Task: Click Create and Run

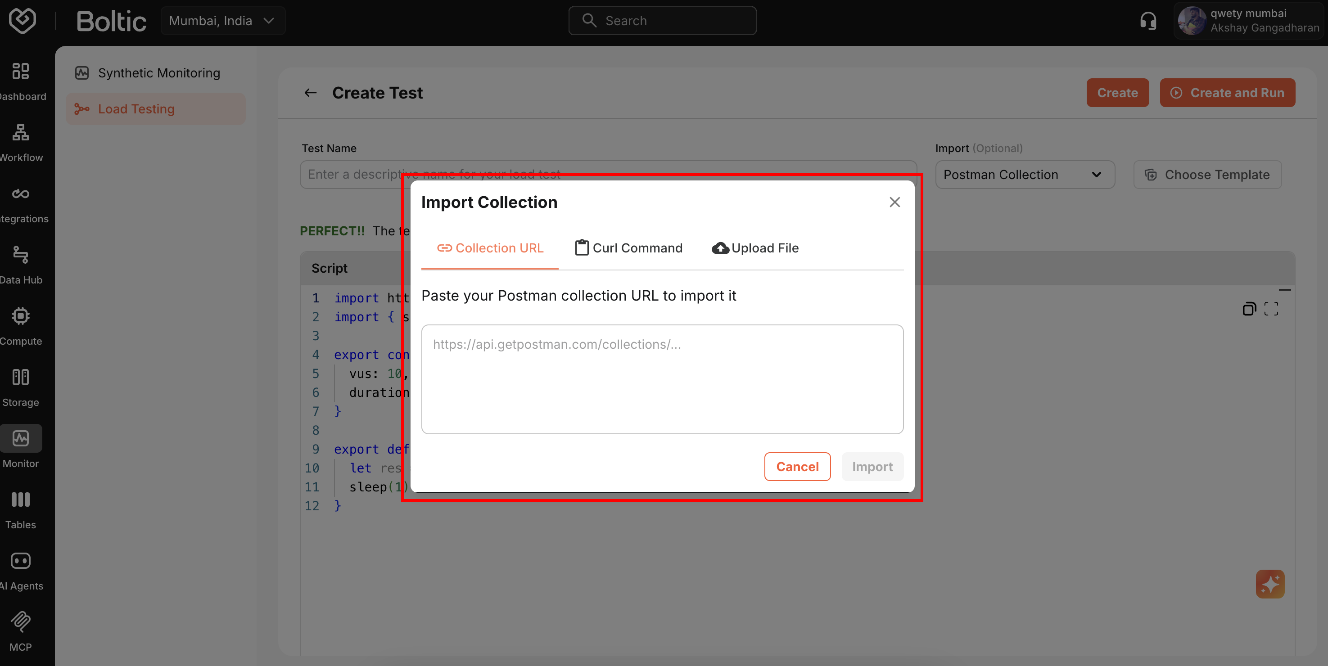Action: (x=1228, y=93)
